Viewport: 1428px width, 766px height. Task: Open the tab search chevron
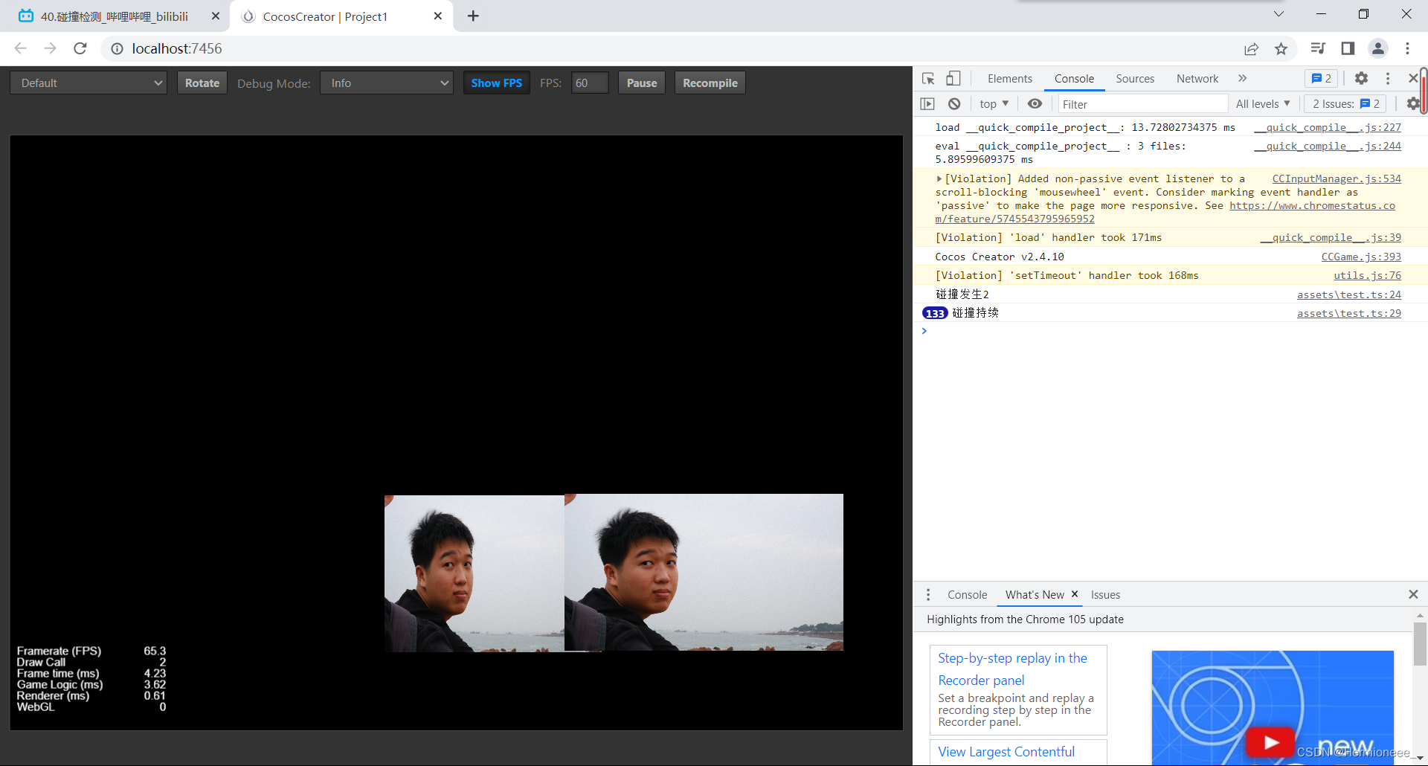(1279, 13)
